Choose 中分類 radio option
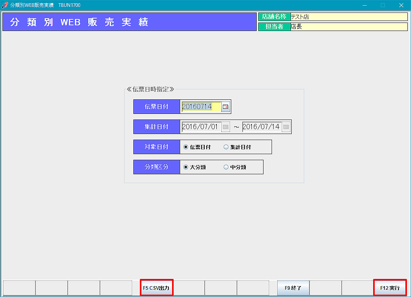 pyautogui.click(x=235, y=167)
